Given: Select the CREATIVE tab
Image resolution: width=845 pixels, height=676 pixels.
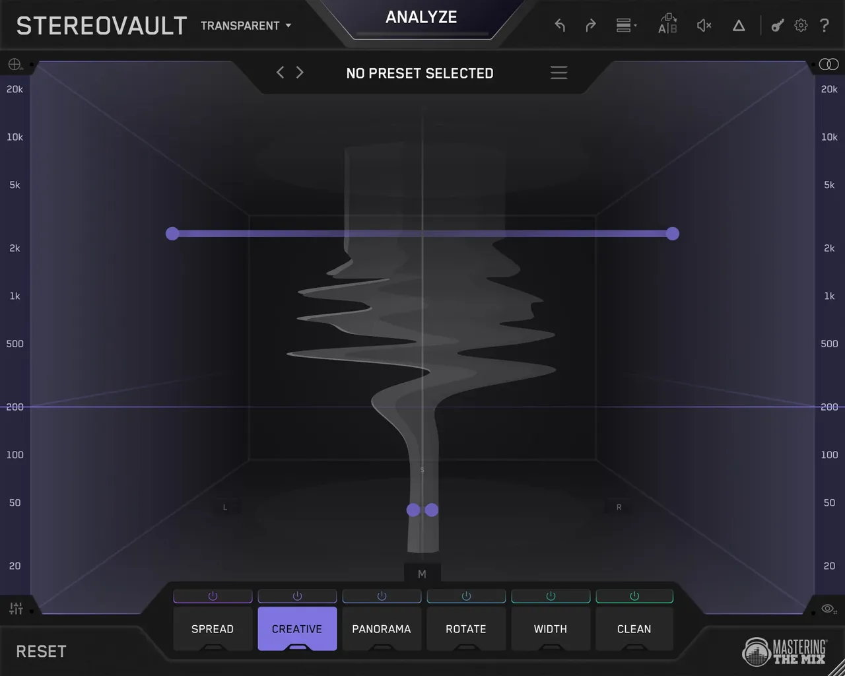Looking at the screenshot, I should coord(297,629).
